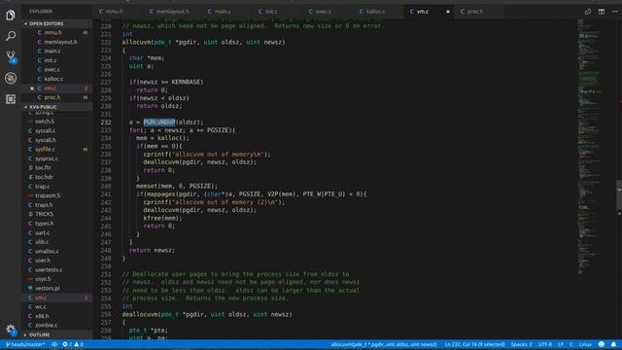The width and height of the screenshot is (622, 350).
Task: Open types.h in the file tree
Action: pyautogui.click(x=57, y=224)
